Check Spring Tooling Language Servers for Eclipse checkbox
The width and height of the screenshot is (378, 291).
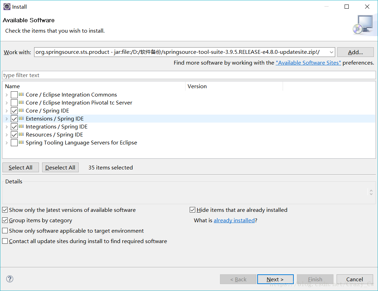coord(14,143)
